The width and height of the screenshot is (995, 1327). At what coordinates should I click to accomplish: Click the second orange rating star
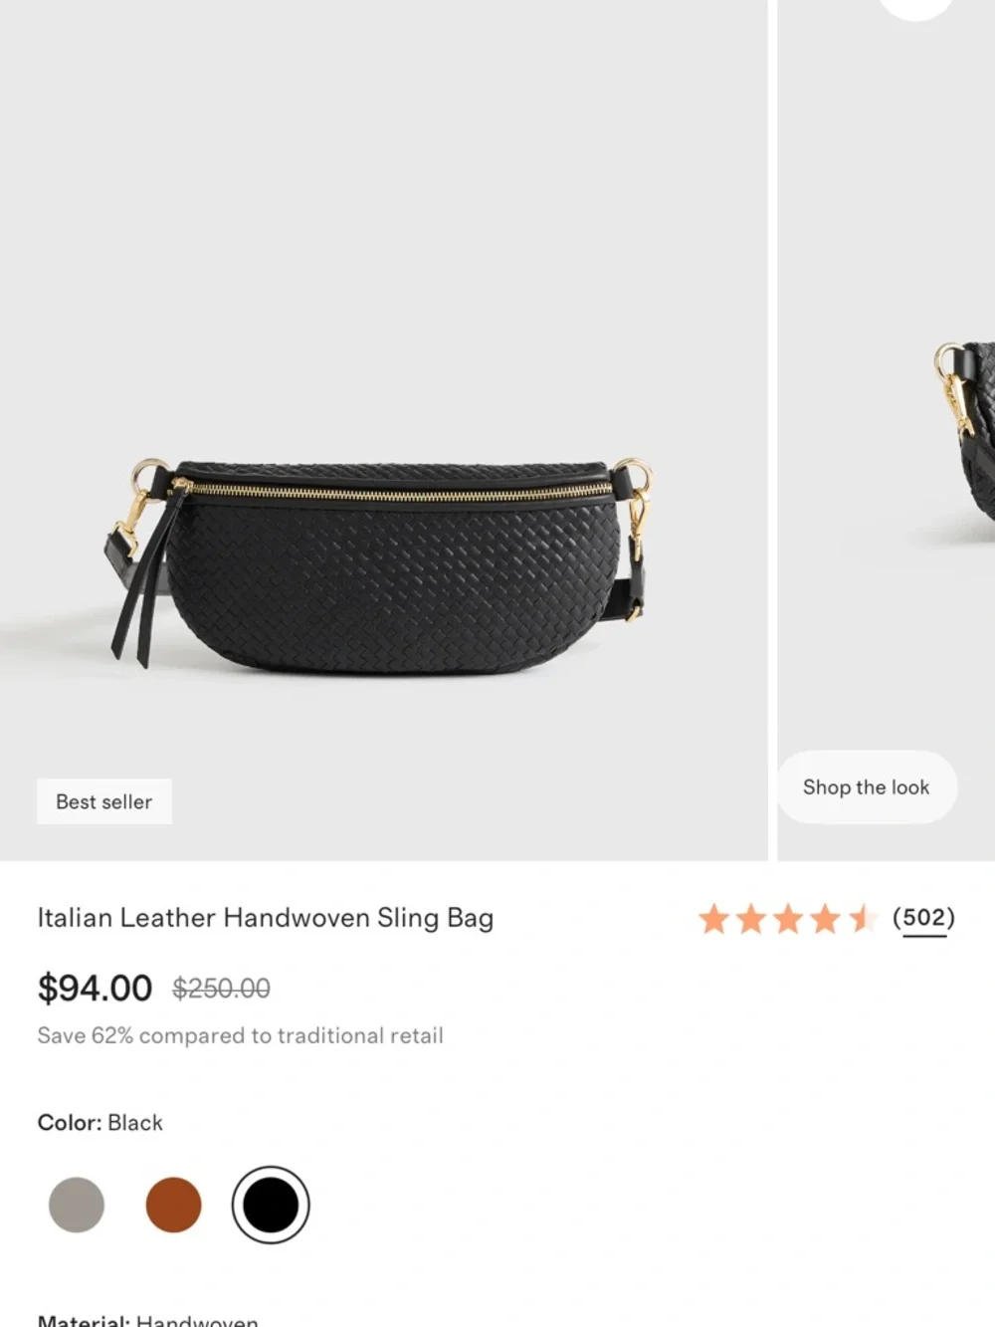[751, 919]
